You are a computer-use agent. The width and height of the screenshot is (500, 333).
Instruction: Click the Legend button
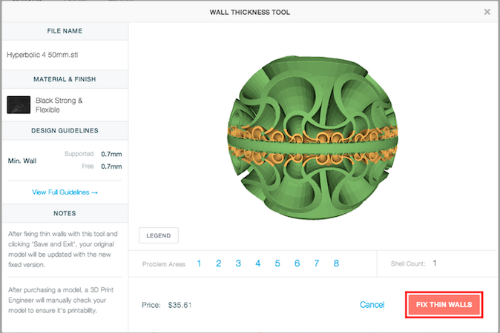158,236
